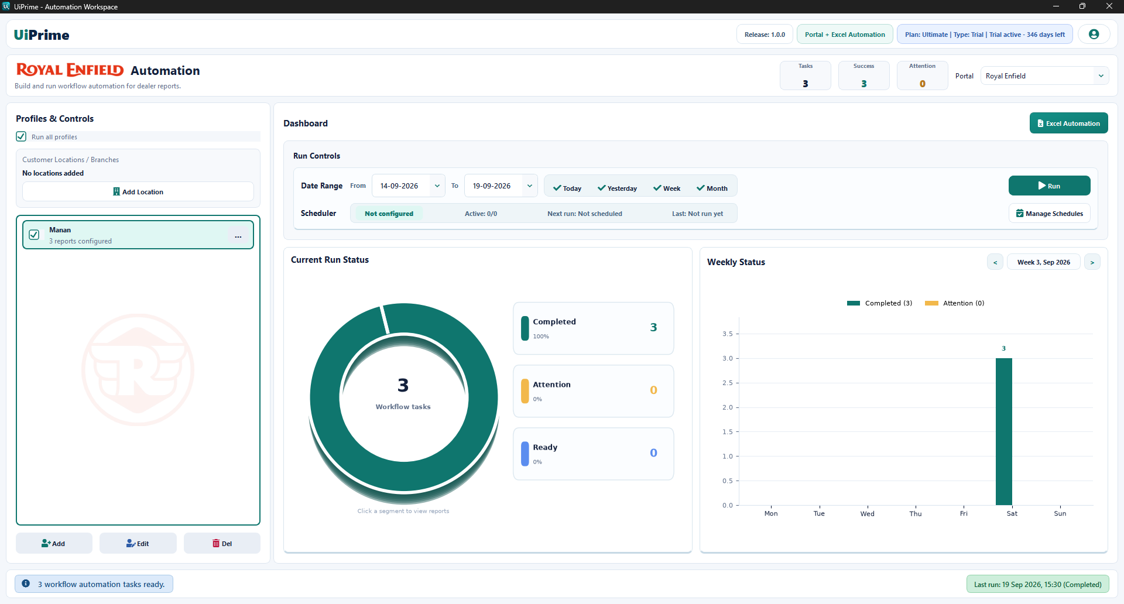
Task: Click the Portal + Excel Automation badge
Action: 845,35
